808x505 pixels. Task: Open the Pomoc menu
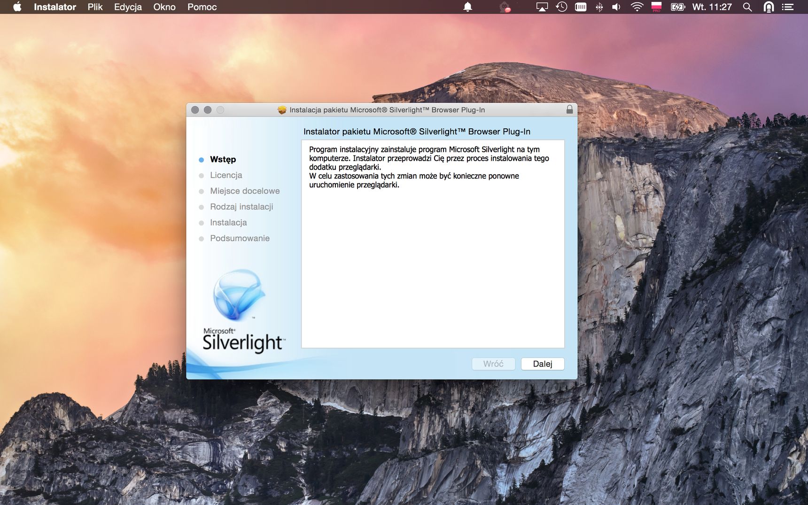tap(202, 7)
